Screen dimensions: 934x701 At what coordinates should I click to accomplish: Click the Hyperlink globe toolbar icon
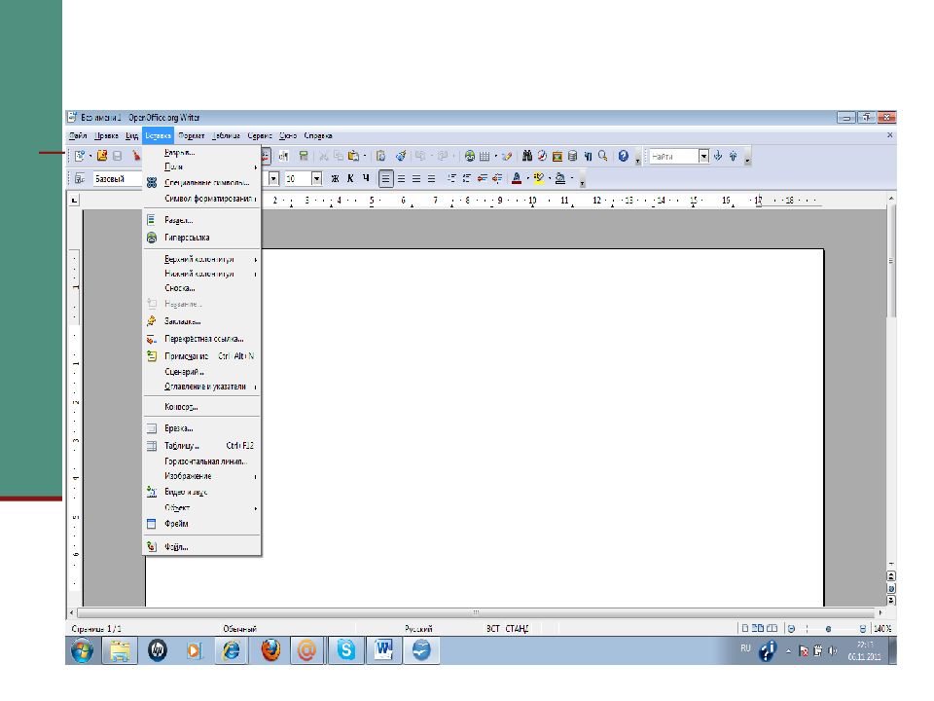coord(470,156)
